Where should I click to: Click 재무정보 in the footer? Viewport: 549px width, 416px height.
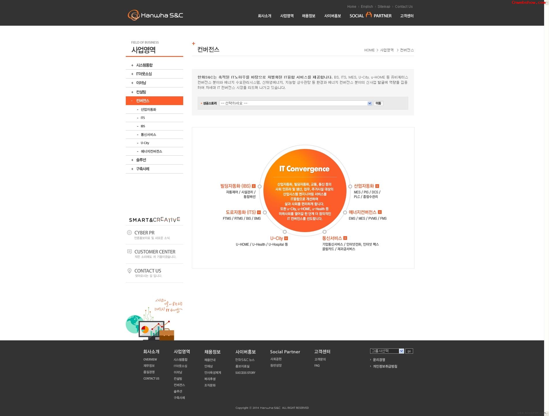(149, 366)
